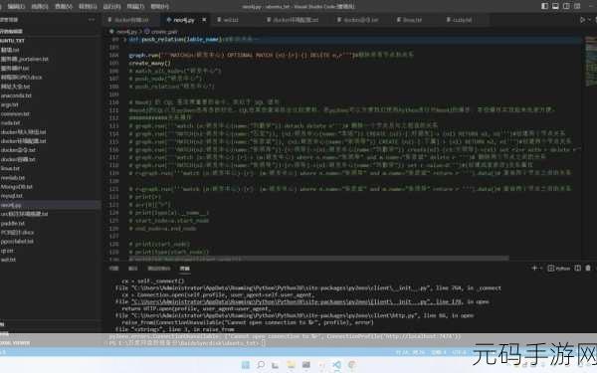Open the Visual Studio Code taskbar icon
The width and height of the screenshot is (597, 373).
coord(336,365)
